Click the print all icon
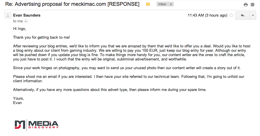Image resolution: width=260 pixels, height=136 pixels. [245, 5]
